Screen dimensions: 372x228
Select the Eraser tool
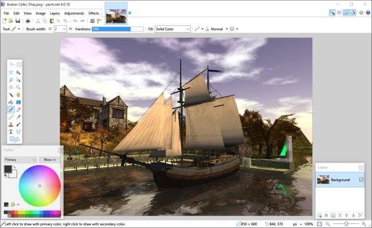pyautogui.click(x=18, y=109)
